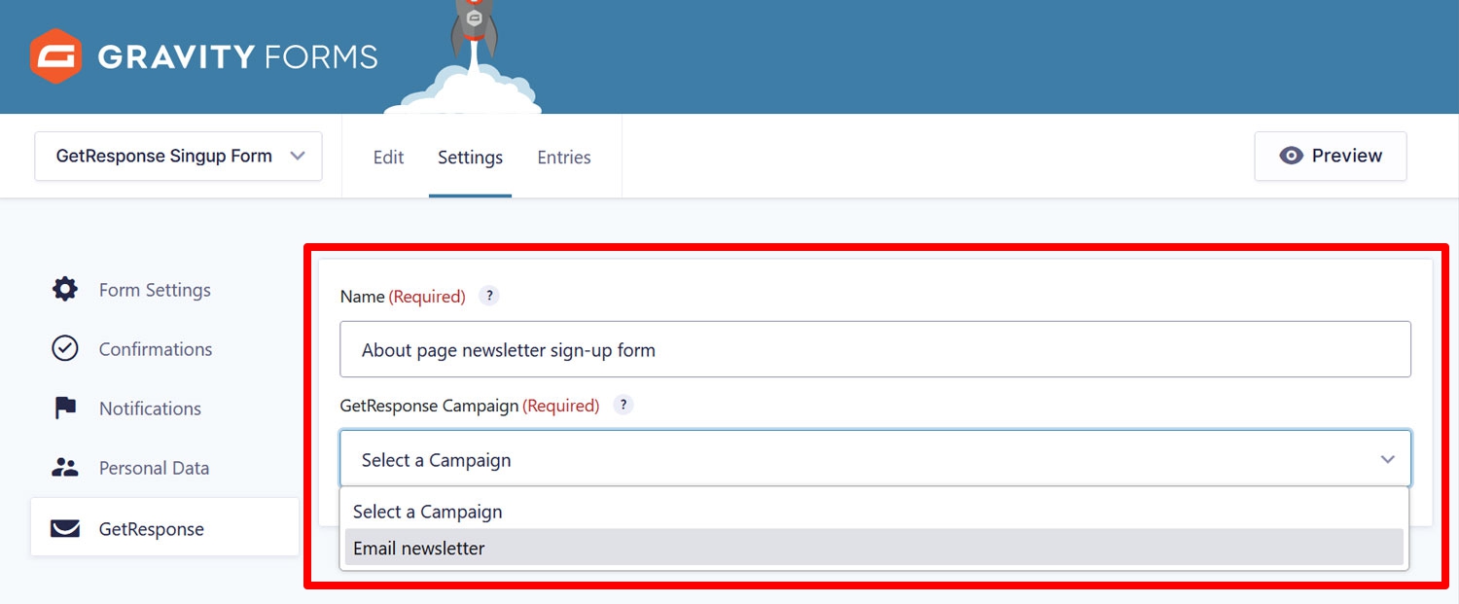Open help tooltip beside GetResponse Campaign label
This screenshot has height=604, width=1459.
[623, 405]
